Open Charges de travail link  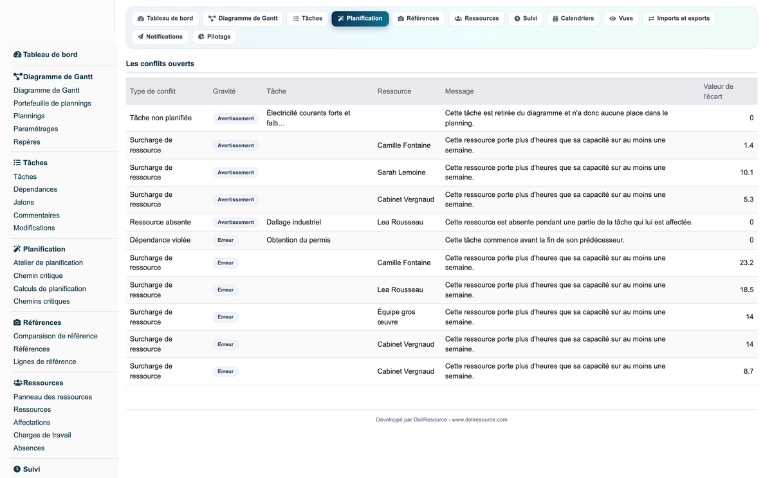42,435
